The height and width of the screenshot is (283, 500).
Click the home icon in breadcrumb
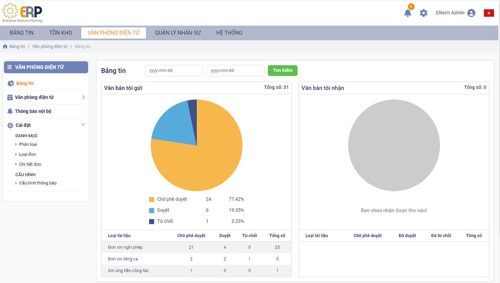[x=5, y=46]
